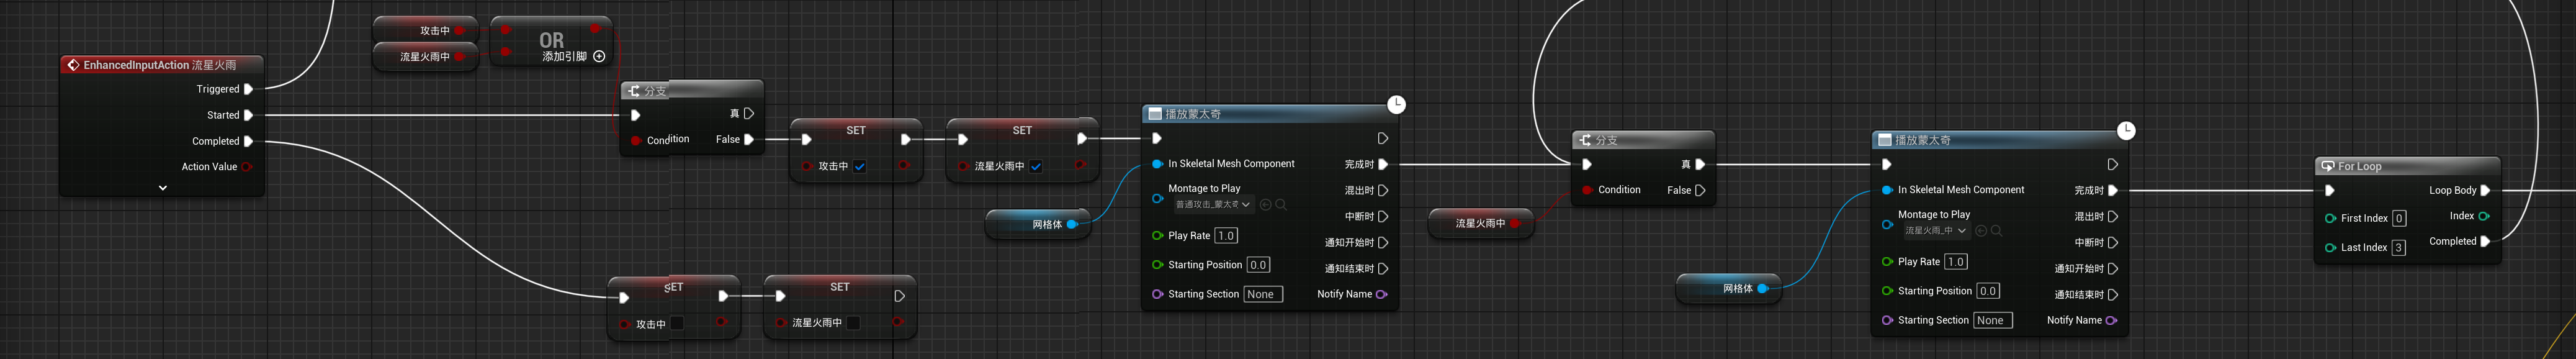This screenshot has width=2576, height=359.
Task: Select the For Loop node title
Action: [x=2360, y=166]
